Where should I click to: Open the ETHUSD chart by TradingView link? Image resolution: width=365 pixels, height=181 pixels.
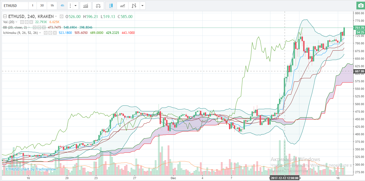[31, 169]
